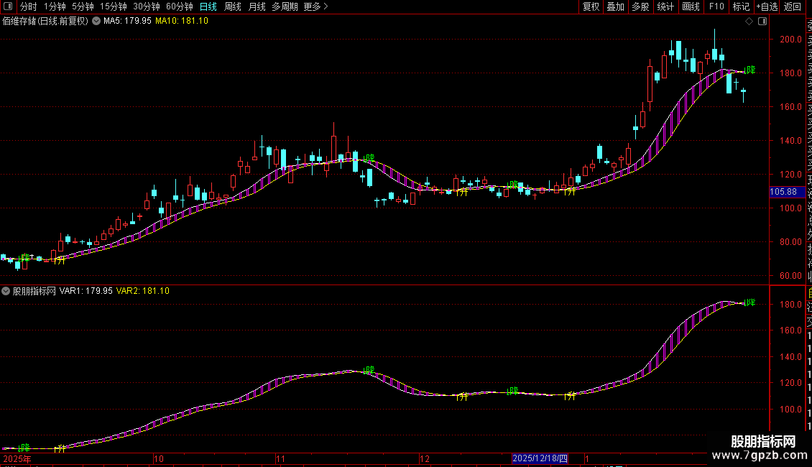The height and width of the screenshot is (467, 812).
Task: Click the 股朋指标网 indicator name
Action: 34,291
